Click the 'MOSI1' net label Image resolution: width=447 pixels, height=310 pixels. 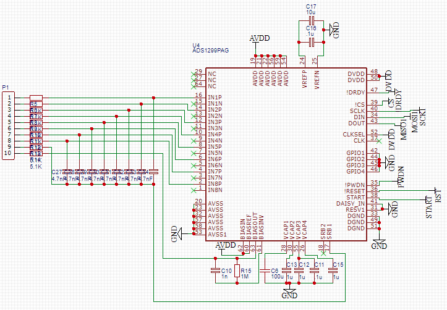point(414,122)
